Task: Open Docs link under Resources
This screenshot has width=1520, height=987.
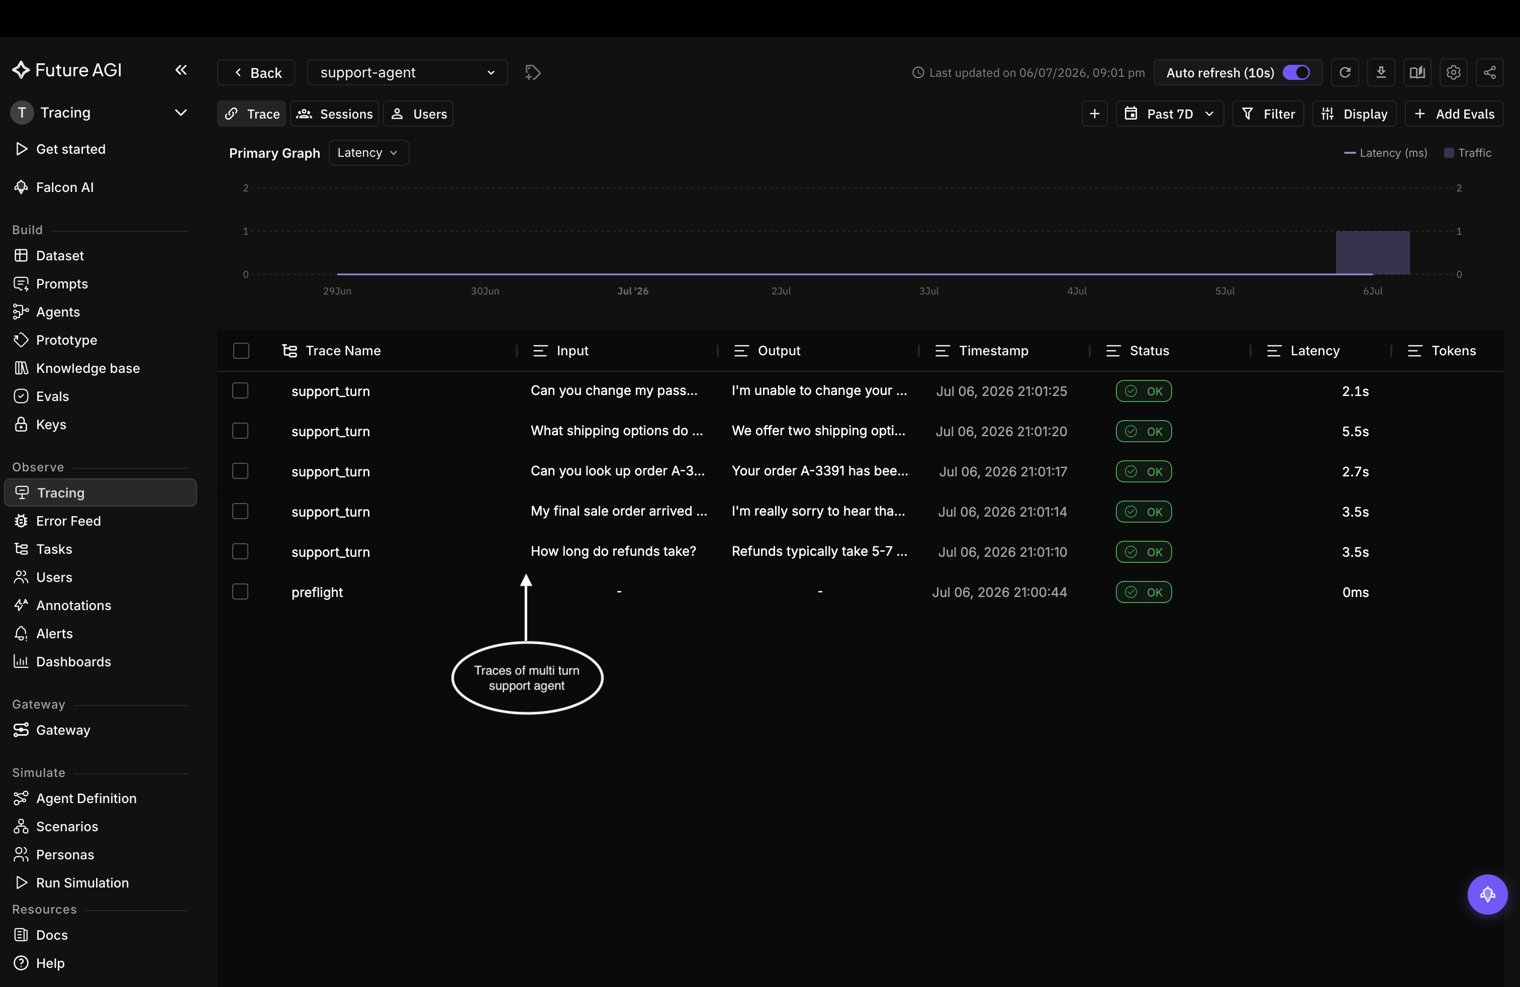Action: click(51, 935)
